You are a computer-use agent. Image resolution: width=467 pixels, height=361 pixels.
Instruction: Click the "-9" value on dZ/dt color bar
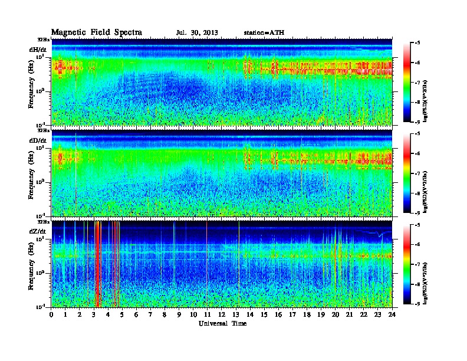[417, 304]
